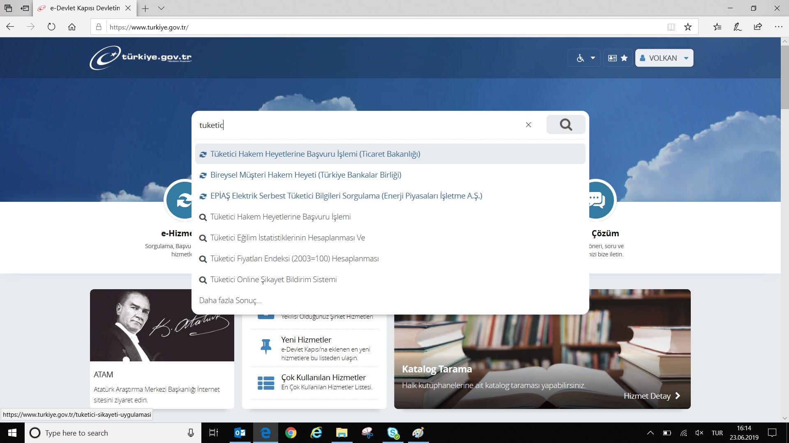The height and width of the screenshot is (443, 789).
Task: Click the search magnifier button
Action: tap(566, 124)
